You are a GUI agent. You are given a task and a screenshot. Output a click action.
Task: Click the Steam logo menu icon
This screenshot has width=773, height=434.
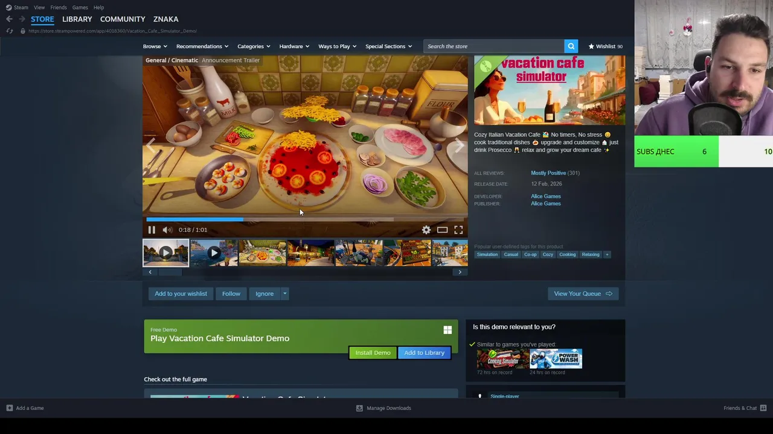click(x=8, y=7)
